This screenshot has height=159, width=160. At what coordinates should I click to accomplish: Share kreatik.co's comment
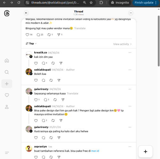coord(61,63)
